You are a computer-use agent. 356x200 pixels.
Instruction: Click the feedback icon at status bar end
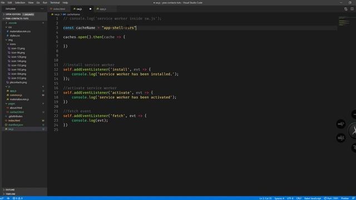tap(353, 198)
